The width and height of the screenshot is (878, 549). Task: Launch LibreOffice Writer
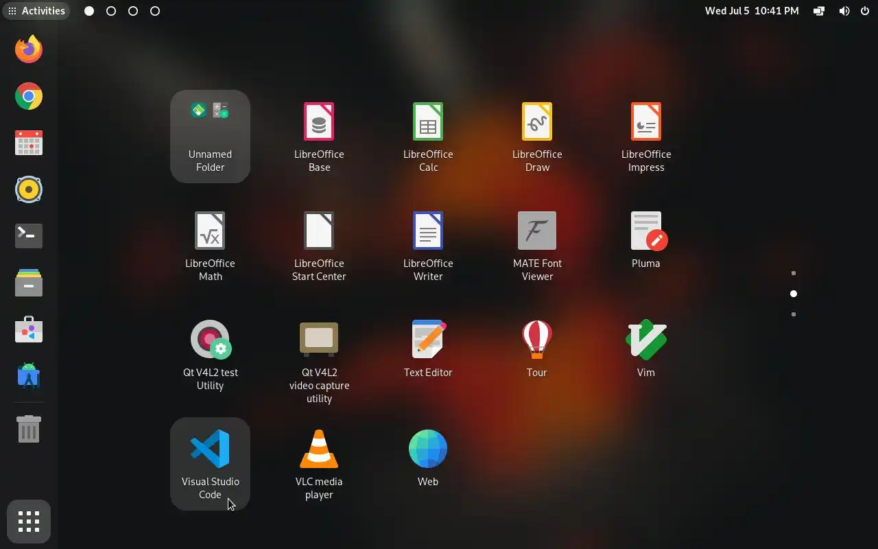pos(428,245)
